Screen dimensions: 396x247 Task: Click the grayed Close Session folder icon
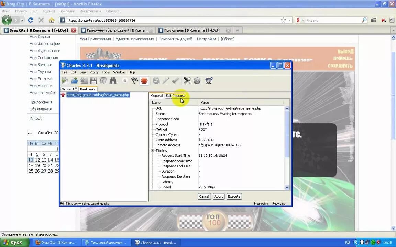(84, 81)
